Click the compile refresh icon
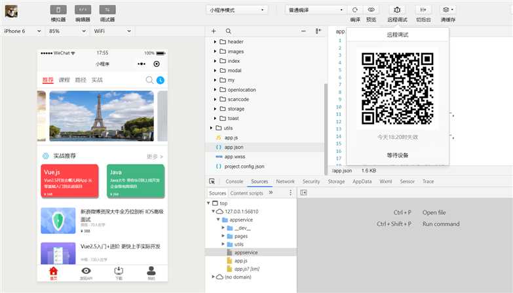The image size is (513, 293). 355,10
